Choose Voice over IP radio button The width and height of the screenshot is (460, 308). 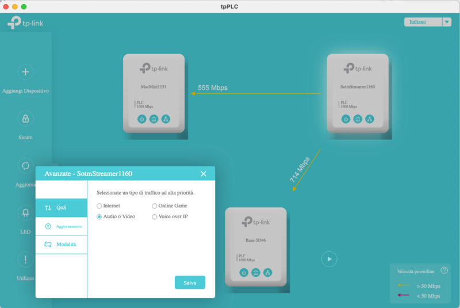[155, 216]
